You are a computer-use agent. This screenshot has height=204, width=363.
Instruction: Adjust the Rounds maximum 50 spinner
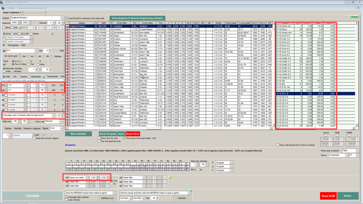[62, 22]
